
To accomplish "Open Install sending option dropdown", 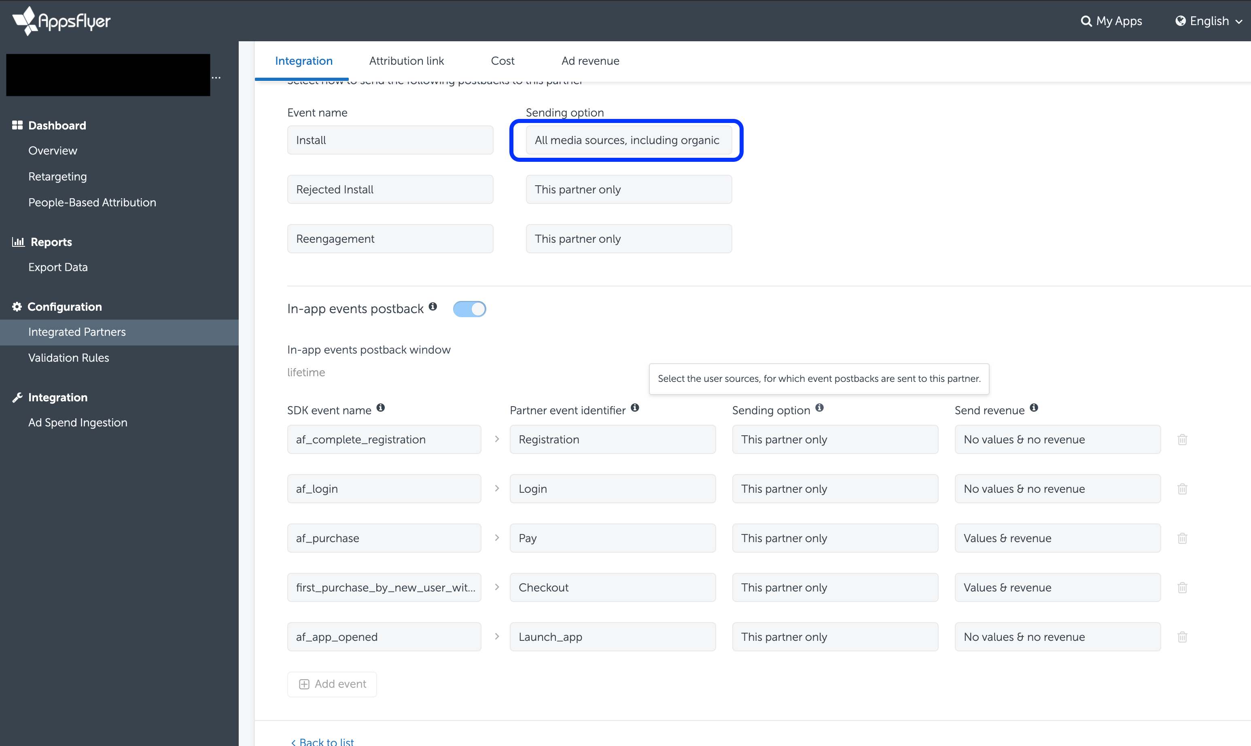I will [628, 140].
